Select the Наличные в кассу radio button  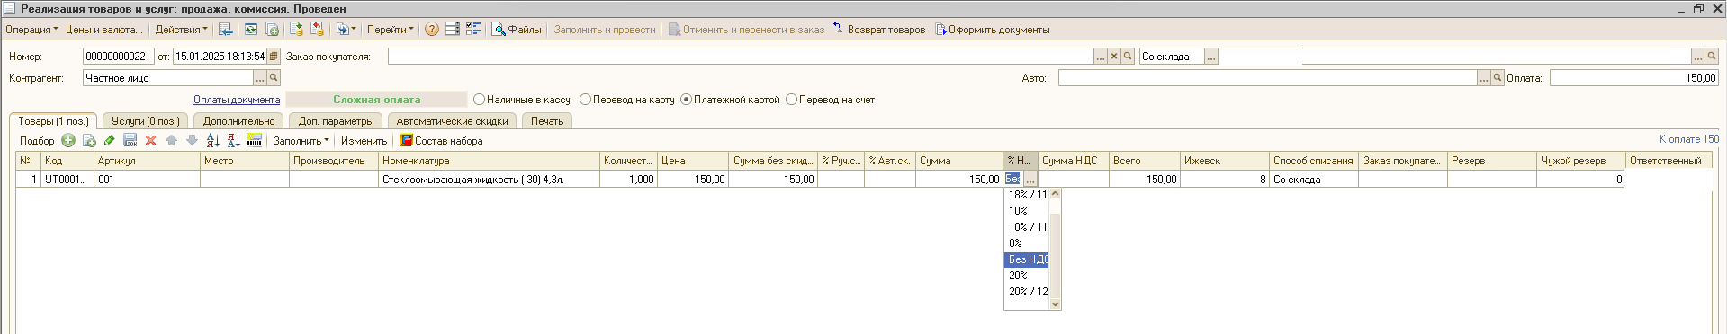tap(479, 100)
